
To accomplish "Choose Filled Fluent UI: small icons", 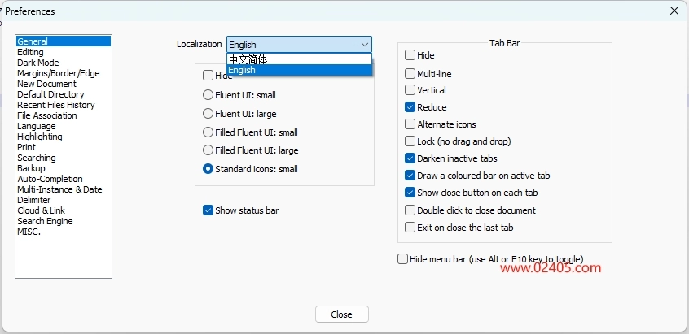I will click(x=208, y=132).
